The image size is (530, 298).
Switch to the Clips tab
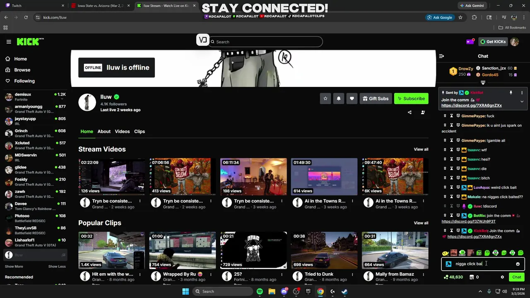click(x=140, y=132)
